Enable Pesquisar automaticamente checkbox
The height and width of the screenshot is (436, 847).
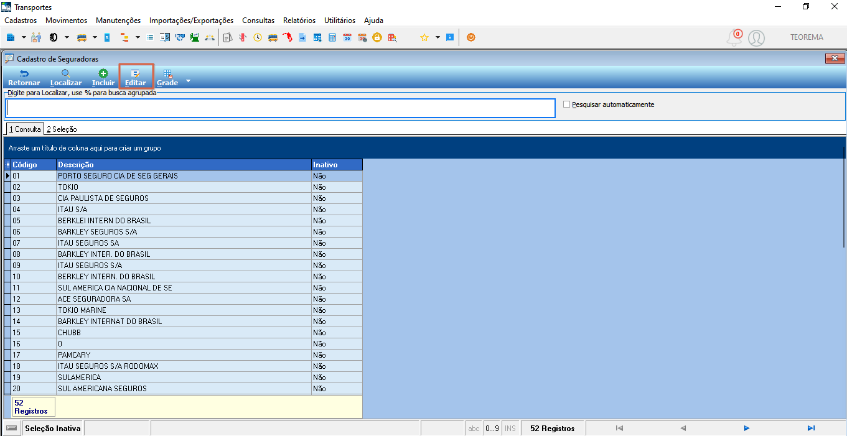[566, 104]
